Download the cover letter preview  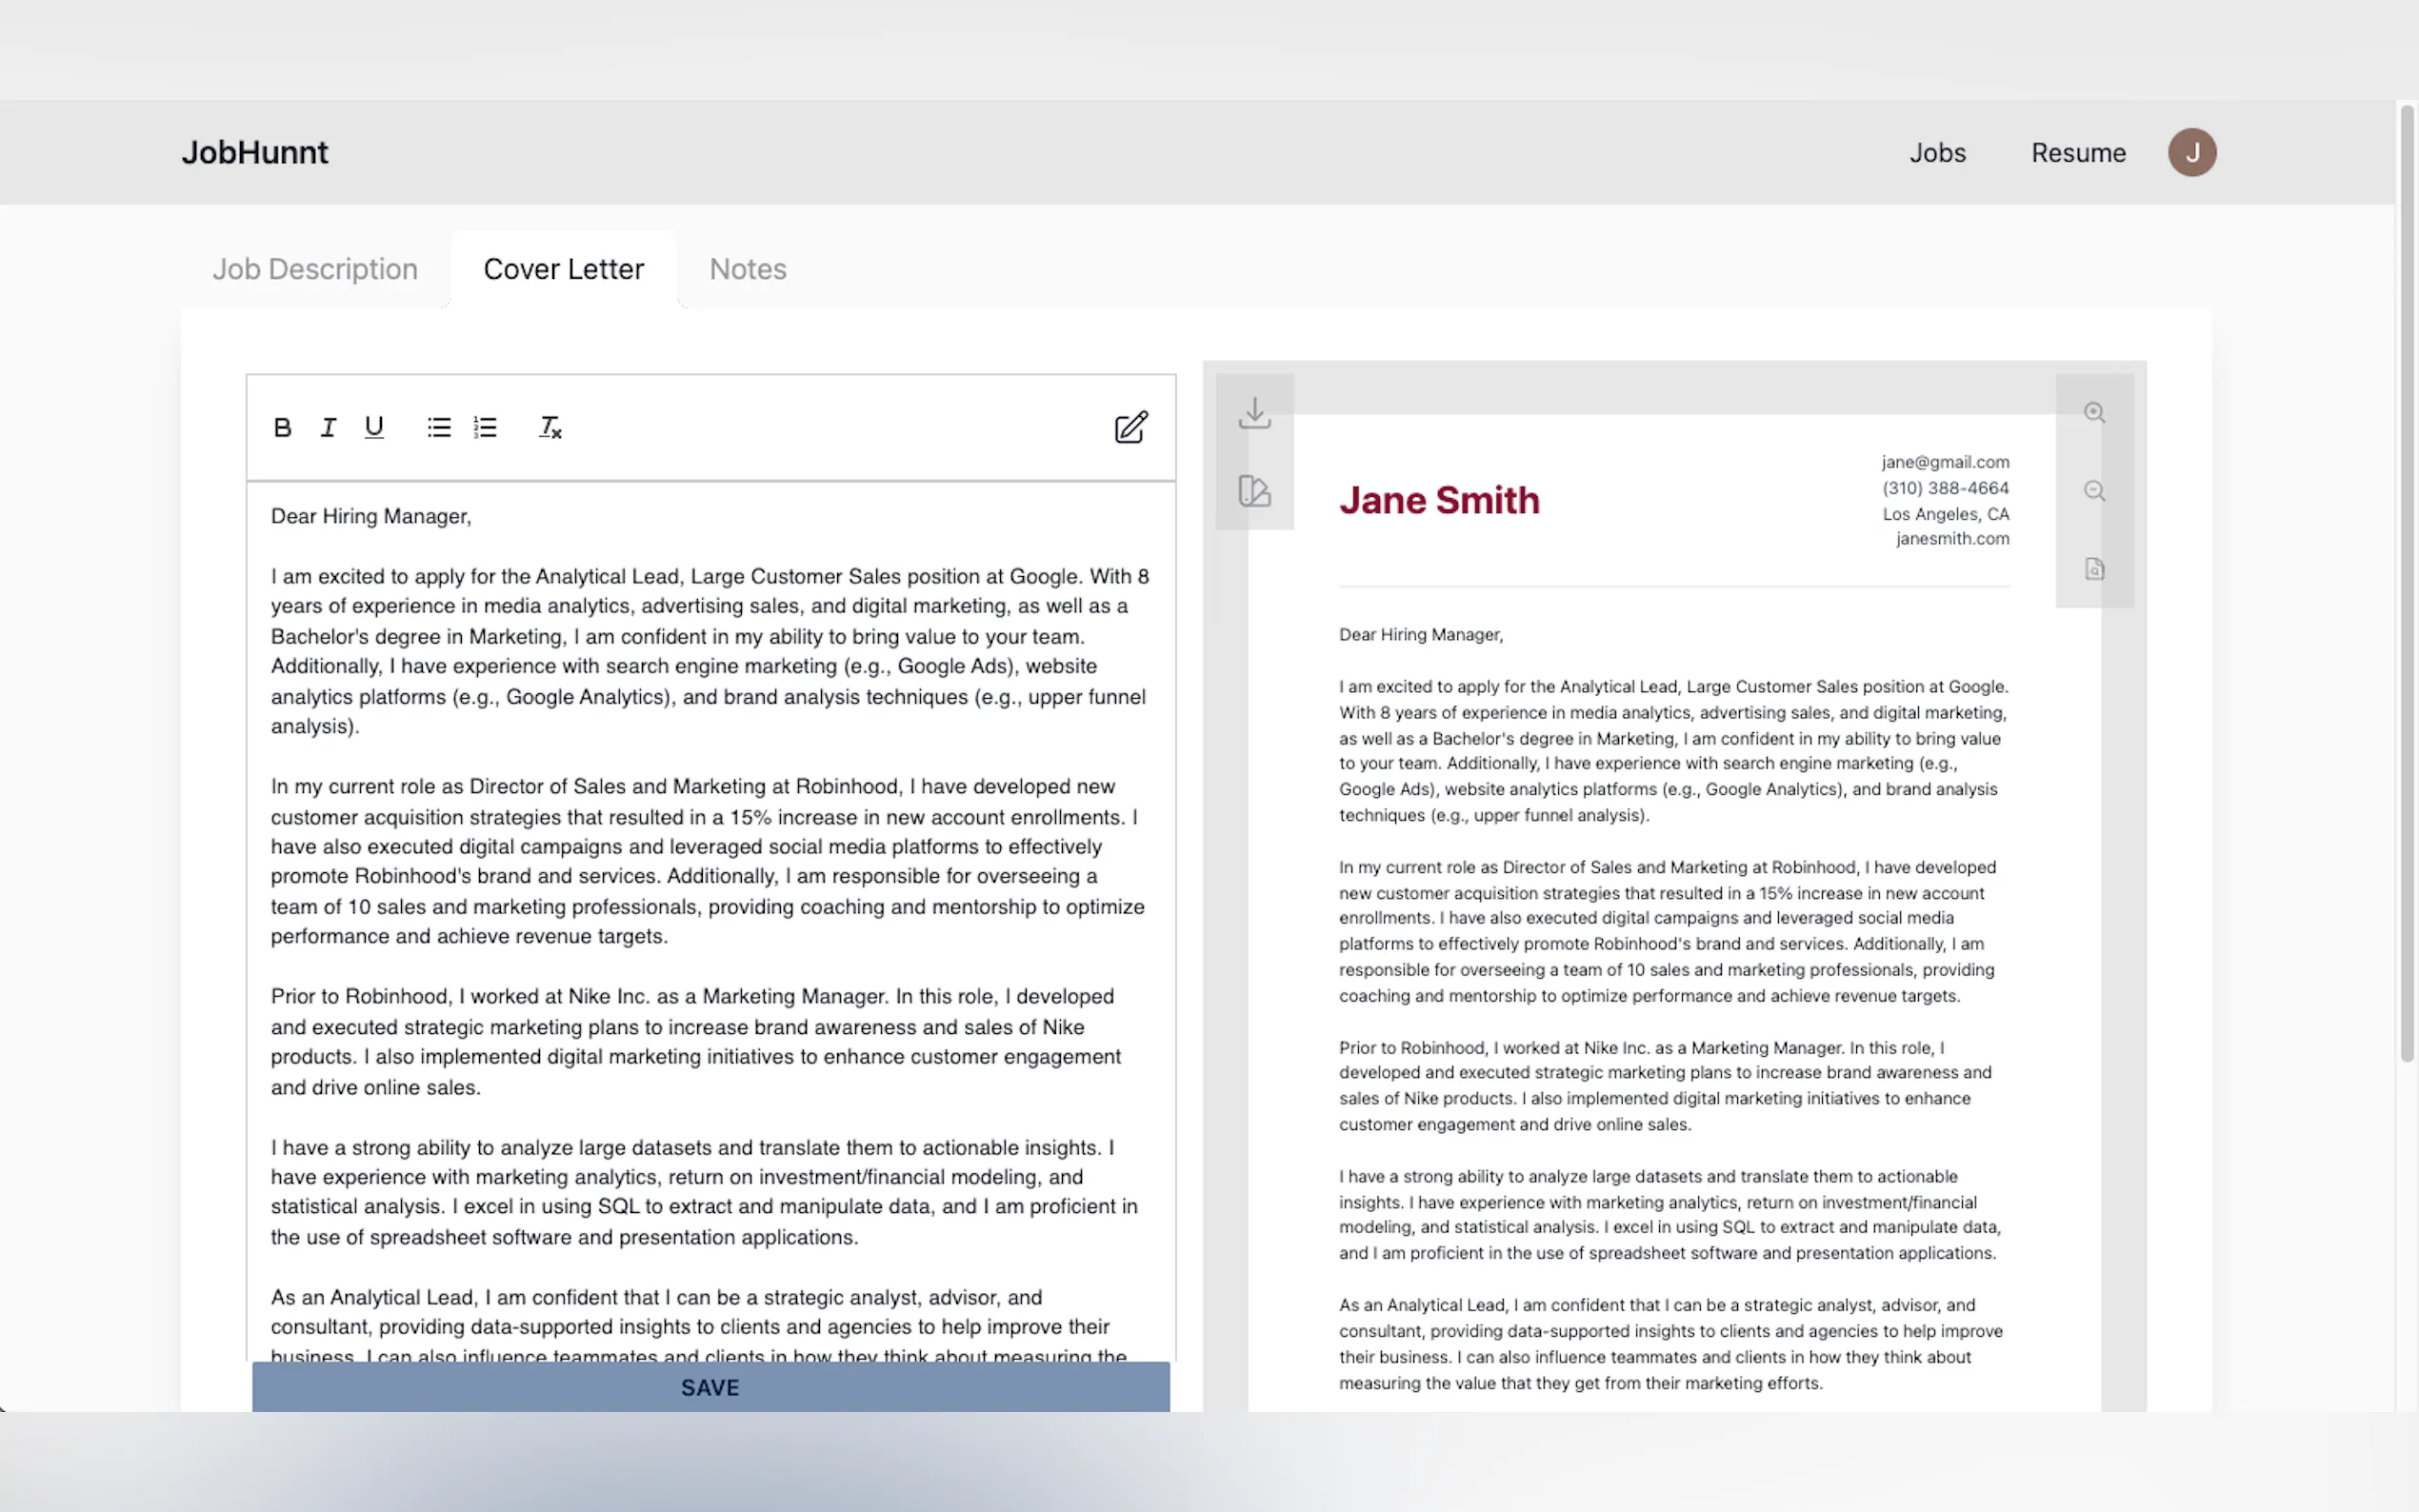click(x=1254, y=413)
